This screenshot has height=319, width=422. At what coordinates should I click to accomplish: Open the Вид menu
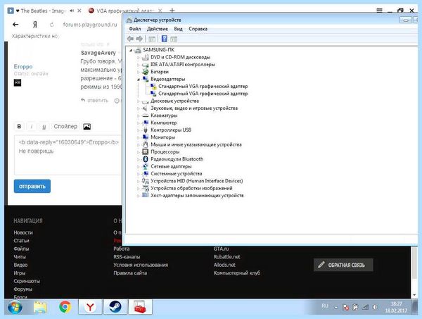[178, 29]
